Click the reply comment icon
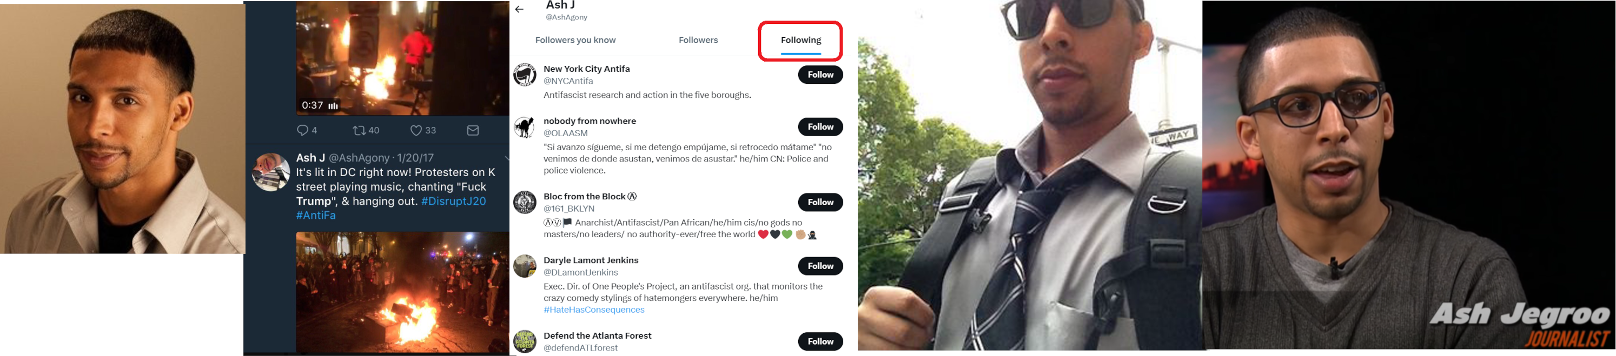 pos(302,130)
